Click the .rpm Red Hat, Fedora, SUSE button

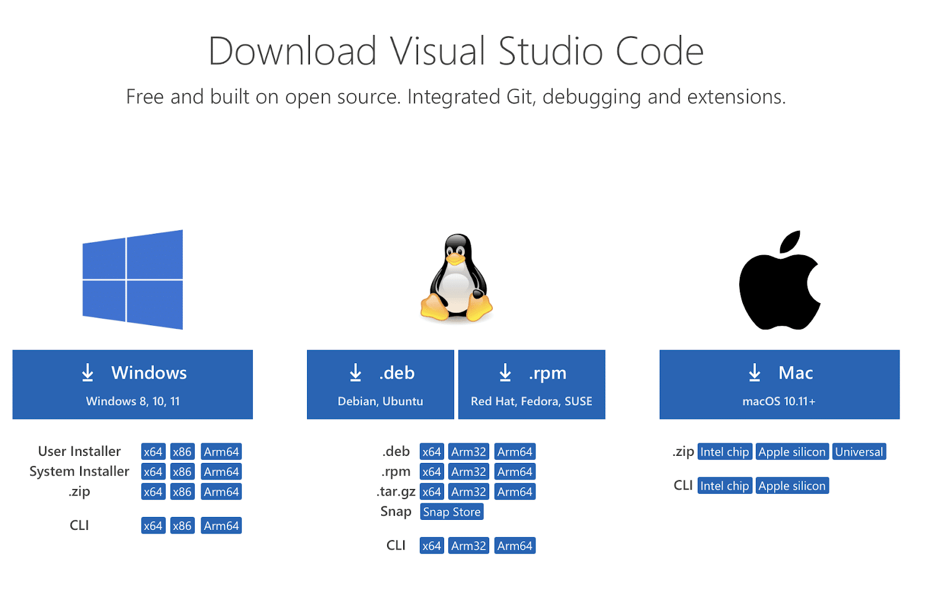532,385
